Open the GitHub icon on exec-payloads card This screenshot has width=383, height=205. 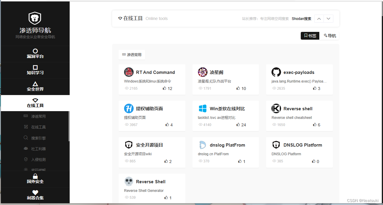coord(276,72)
